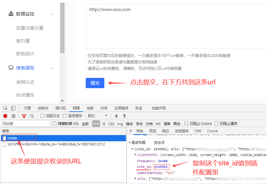
Task: Click the file icon of create request
Action: pyautogui.click(x=5, y=138)
